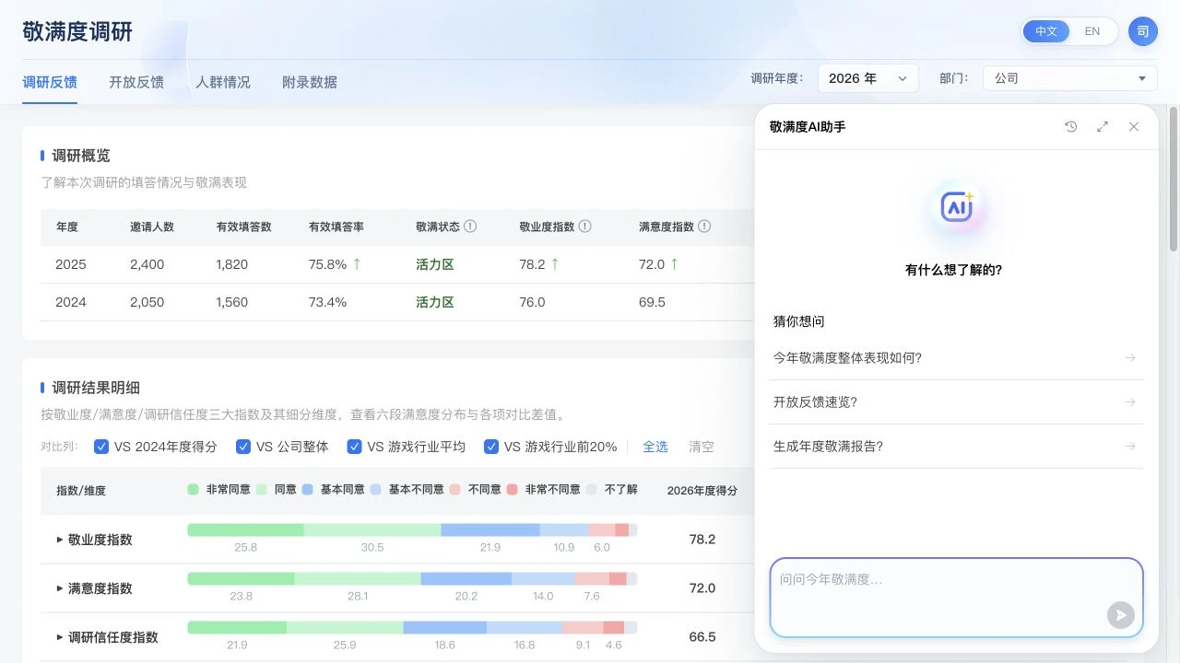
Task: Click the green up arrow beside 78.2
Action: 555,264
